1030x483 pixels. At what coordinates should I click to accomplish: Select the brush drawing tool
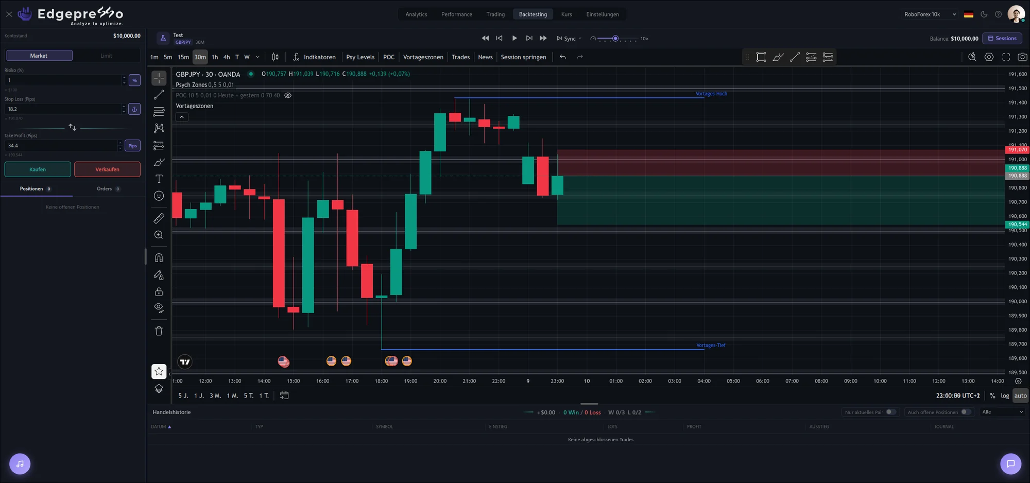pyautogui.click(x=159, y=162)
